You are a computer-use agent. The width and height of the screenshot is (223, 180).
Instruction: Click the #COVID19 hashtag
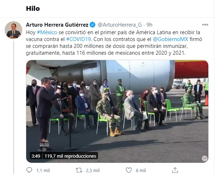79,39
